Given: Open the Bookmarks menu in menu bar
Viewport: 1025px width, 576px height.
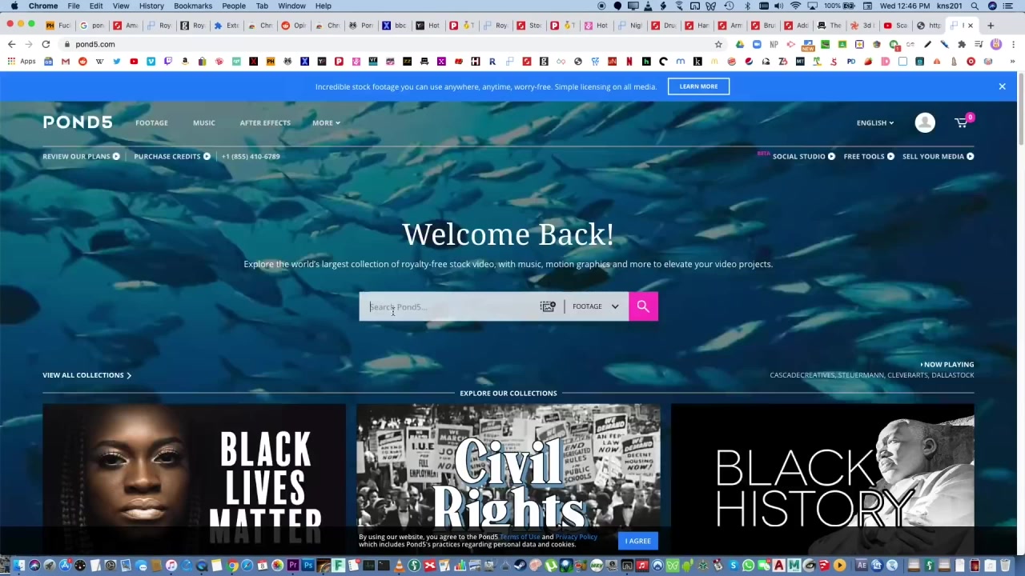Looking at the screenshot, I should 193,6.
